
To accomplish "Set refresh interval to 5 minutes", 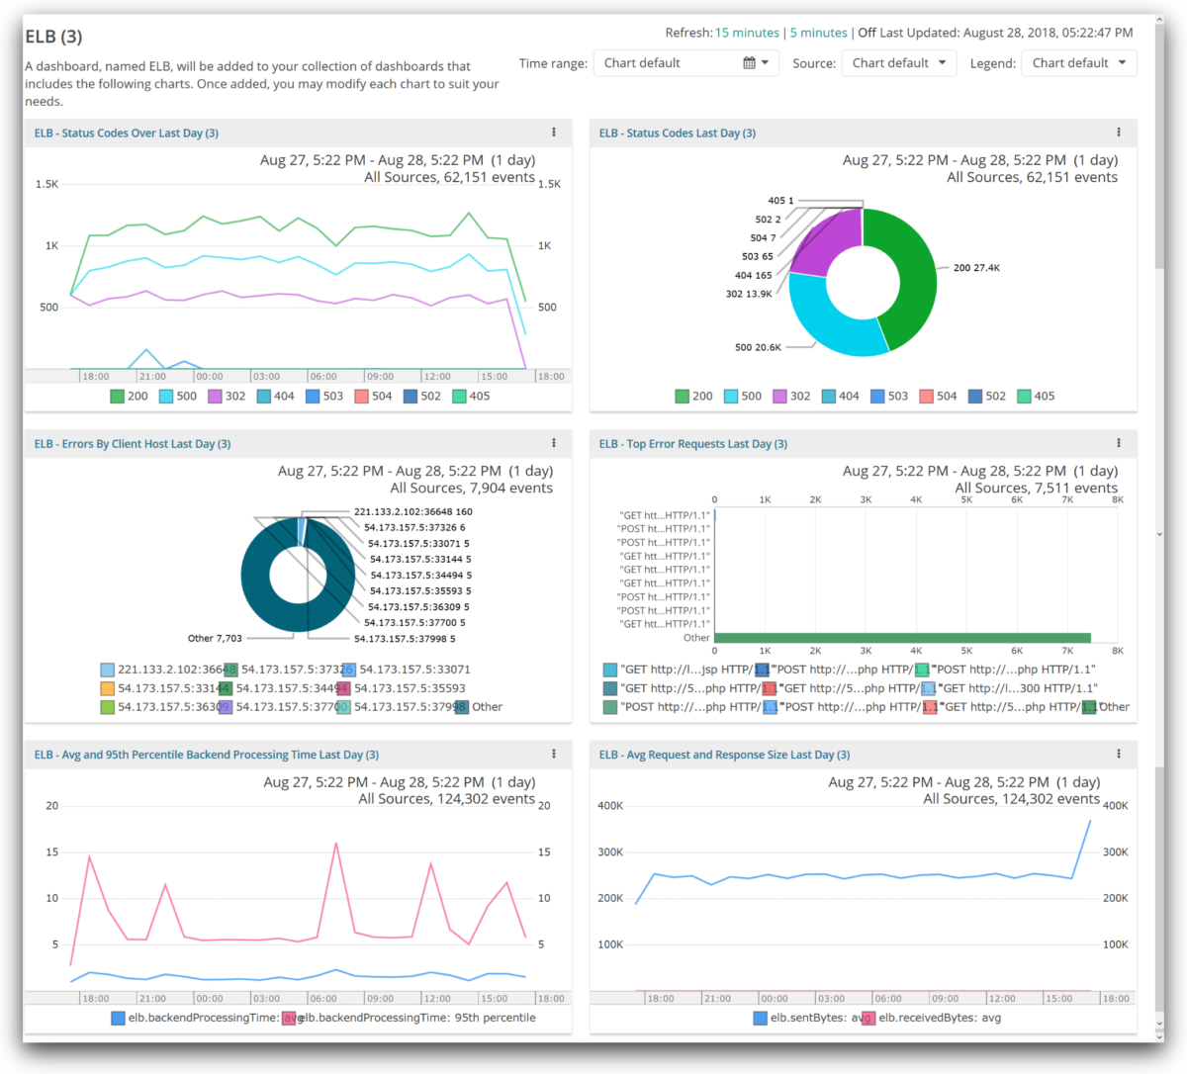I will coord(818,32).
